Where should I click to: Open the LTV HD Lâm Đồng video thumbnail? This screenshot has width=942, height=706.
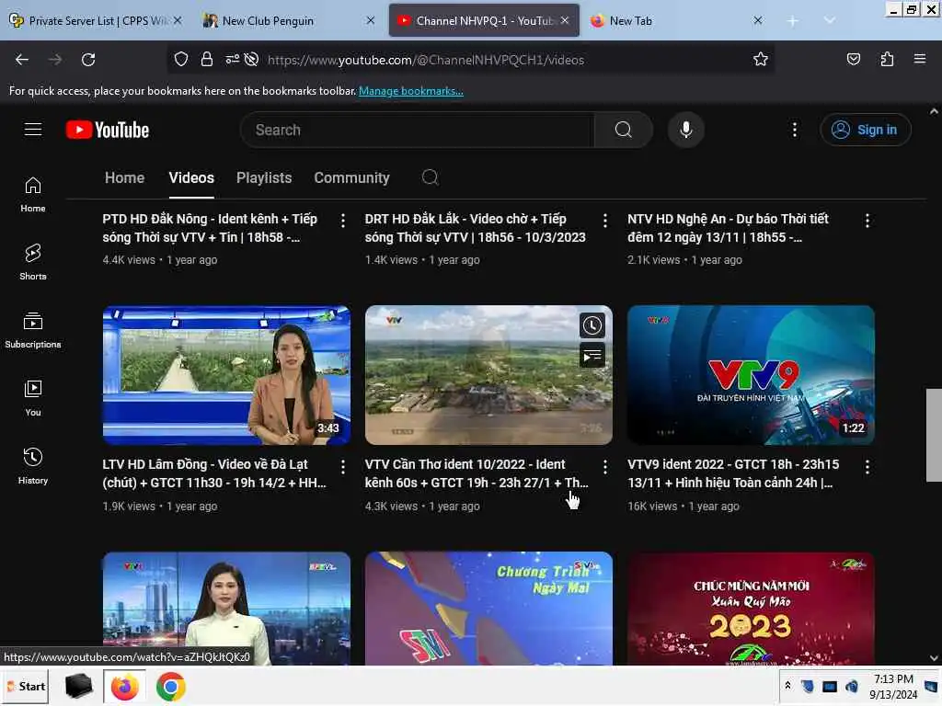(226, 375)
